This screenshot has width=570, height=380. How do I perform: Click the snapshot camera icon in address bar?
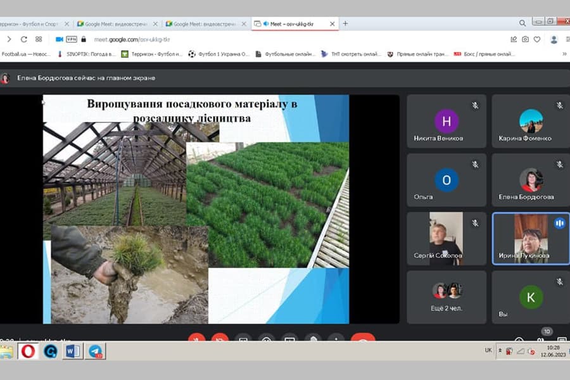(525, 39)
